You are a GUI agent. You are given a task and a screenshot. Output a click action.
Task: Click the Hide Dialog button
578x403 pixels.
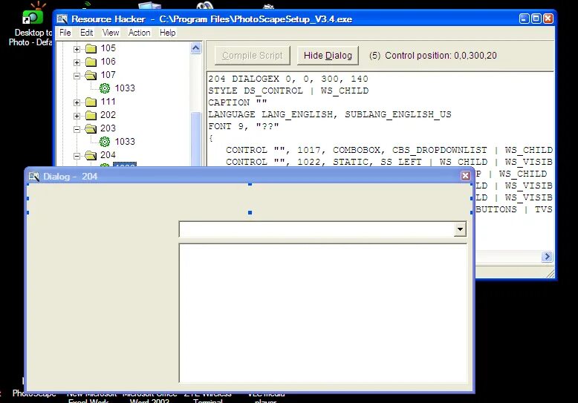coord(328,56)
